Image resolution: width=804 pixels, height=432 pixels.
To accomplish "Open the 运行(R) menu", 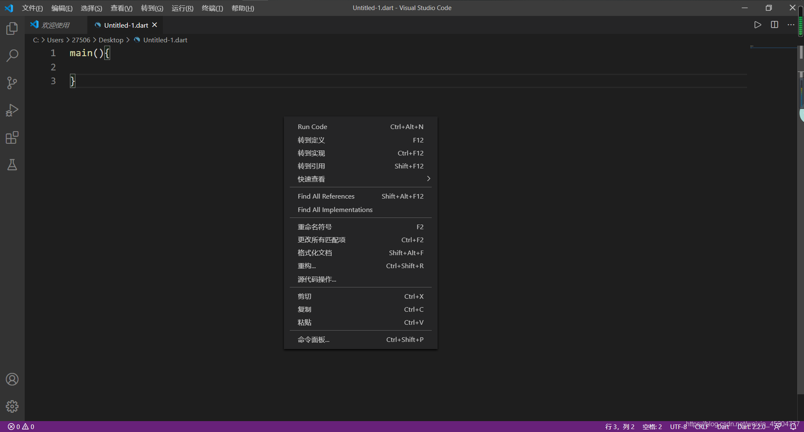I will point(183,8).
